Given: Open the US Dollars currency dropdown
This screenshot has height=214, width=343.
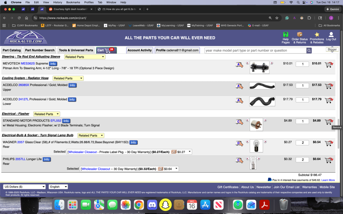Looking at the screenshot, I should (24, 186).
